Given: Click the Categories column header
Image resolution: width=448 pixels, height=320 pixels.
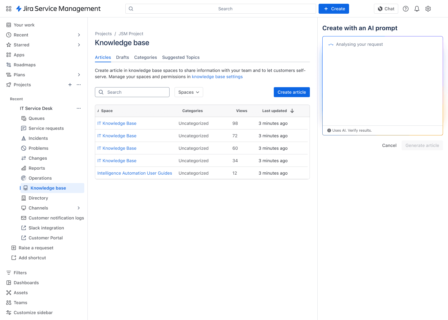Looking at the screenshot, I should tap(193, 111).
